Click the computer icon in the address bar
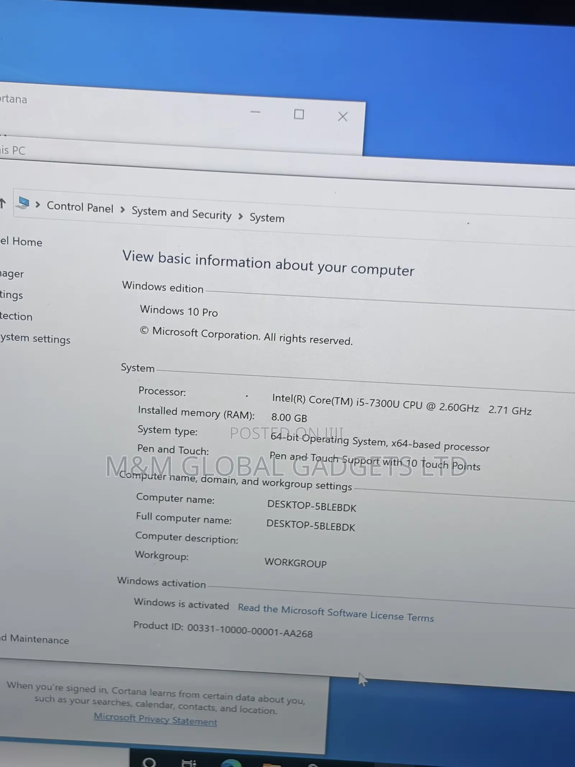This screenshot has height=767, width=575. coord(23,203)
